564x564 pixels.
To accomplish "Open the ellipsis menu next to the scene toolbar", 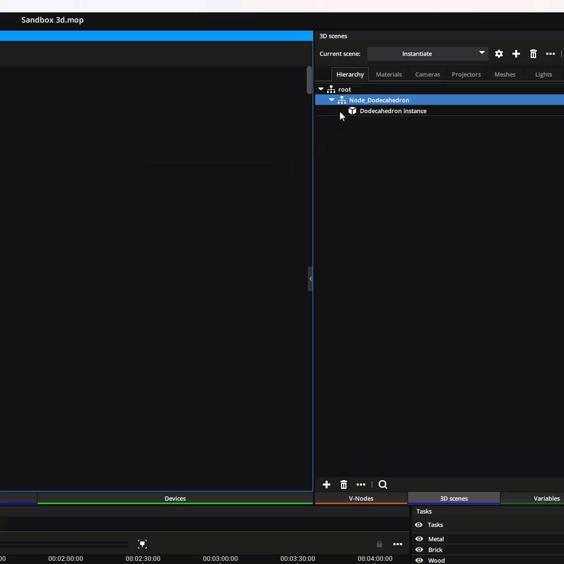I will (551, 54).
